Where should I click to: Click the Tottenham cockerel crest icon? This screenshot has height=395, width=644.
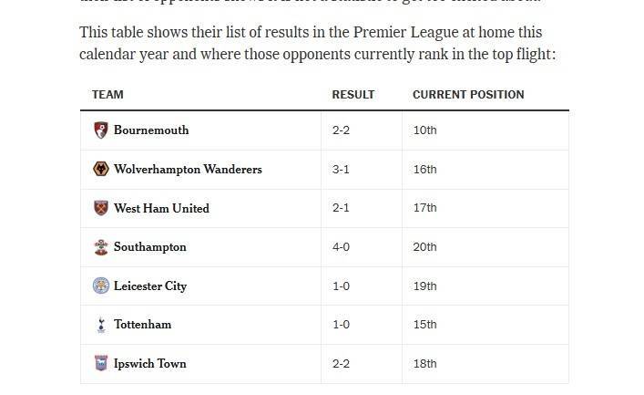[x=101, y=325]
